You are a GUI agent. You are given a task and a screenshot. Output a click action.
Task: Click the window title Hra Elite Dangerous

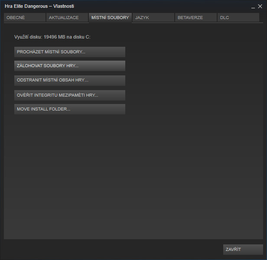(x=26, y=6)
